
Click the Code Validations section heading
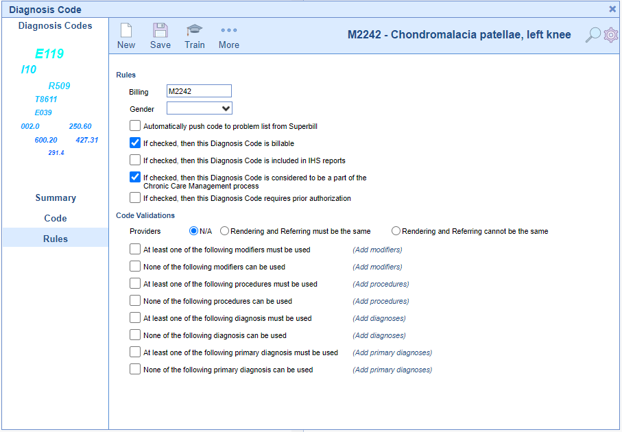145,215
